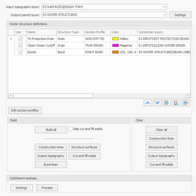Browse for output parent layer ellipsis
Screen dimensions: 196x196
pos(165,15)
